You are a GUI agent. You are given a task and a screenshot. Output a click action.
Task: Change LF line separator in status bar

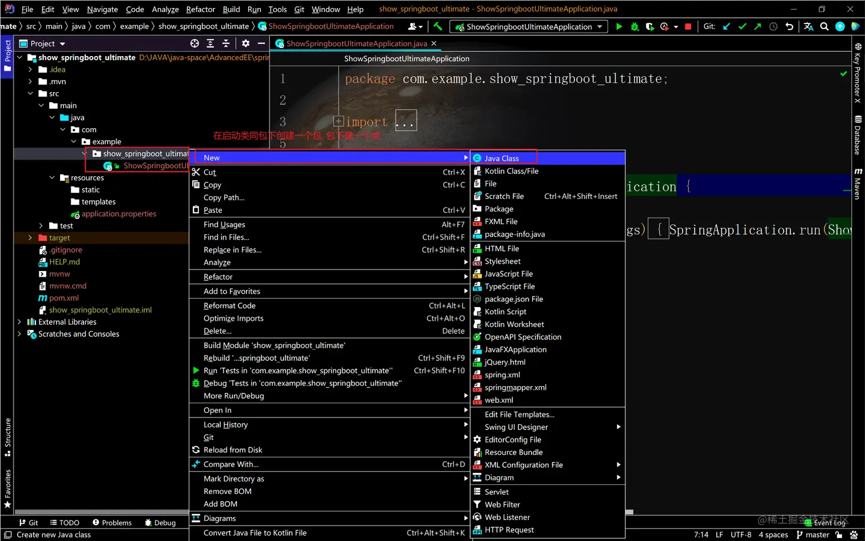(719, 535)
